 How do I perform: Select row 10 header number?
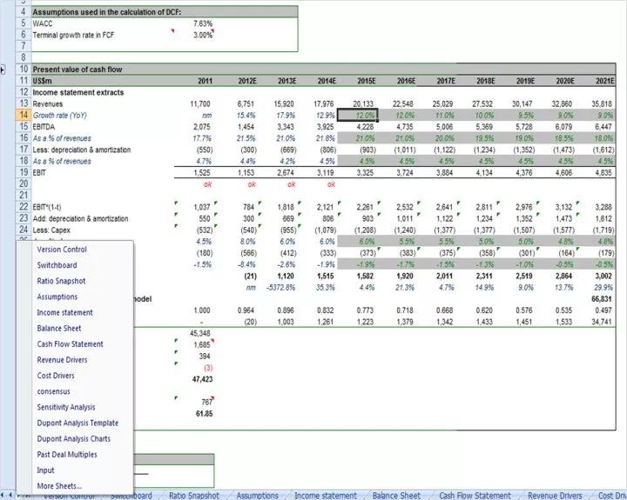click(24, 69)
